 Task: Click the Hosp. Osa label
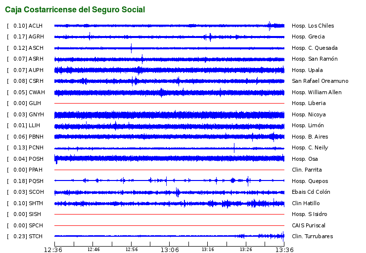tap(305, 159)
